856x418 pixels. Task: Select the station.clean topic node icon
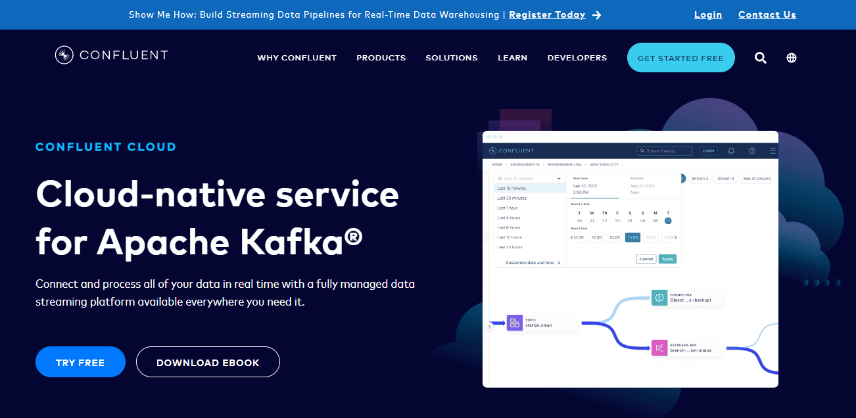click(515, 323)
